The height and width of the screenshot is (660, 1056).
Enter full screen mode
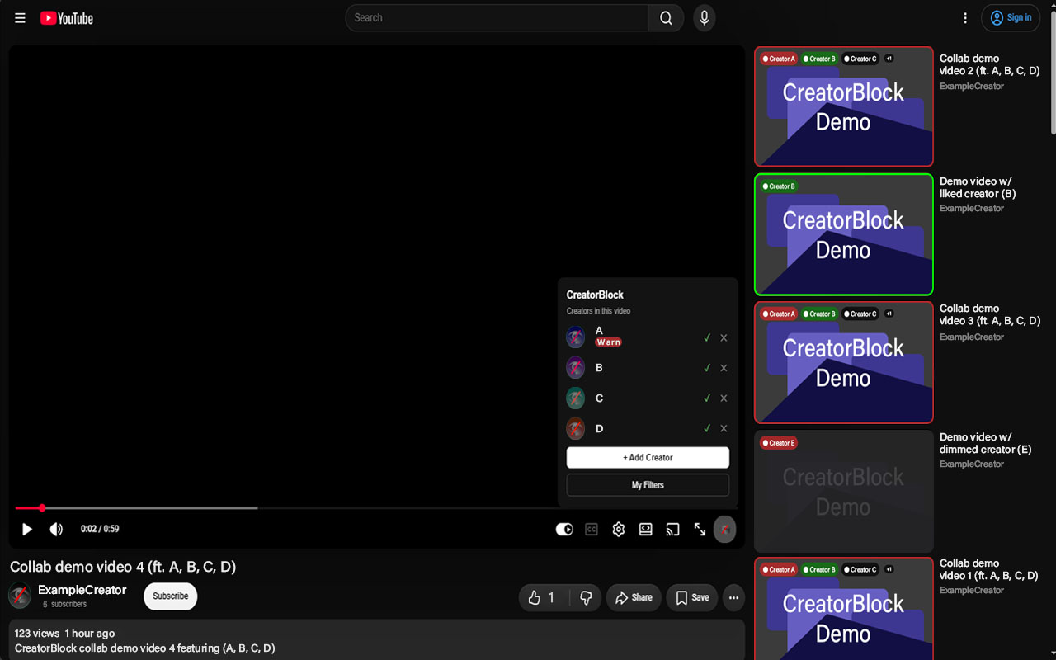tap(700, 529)
